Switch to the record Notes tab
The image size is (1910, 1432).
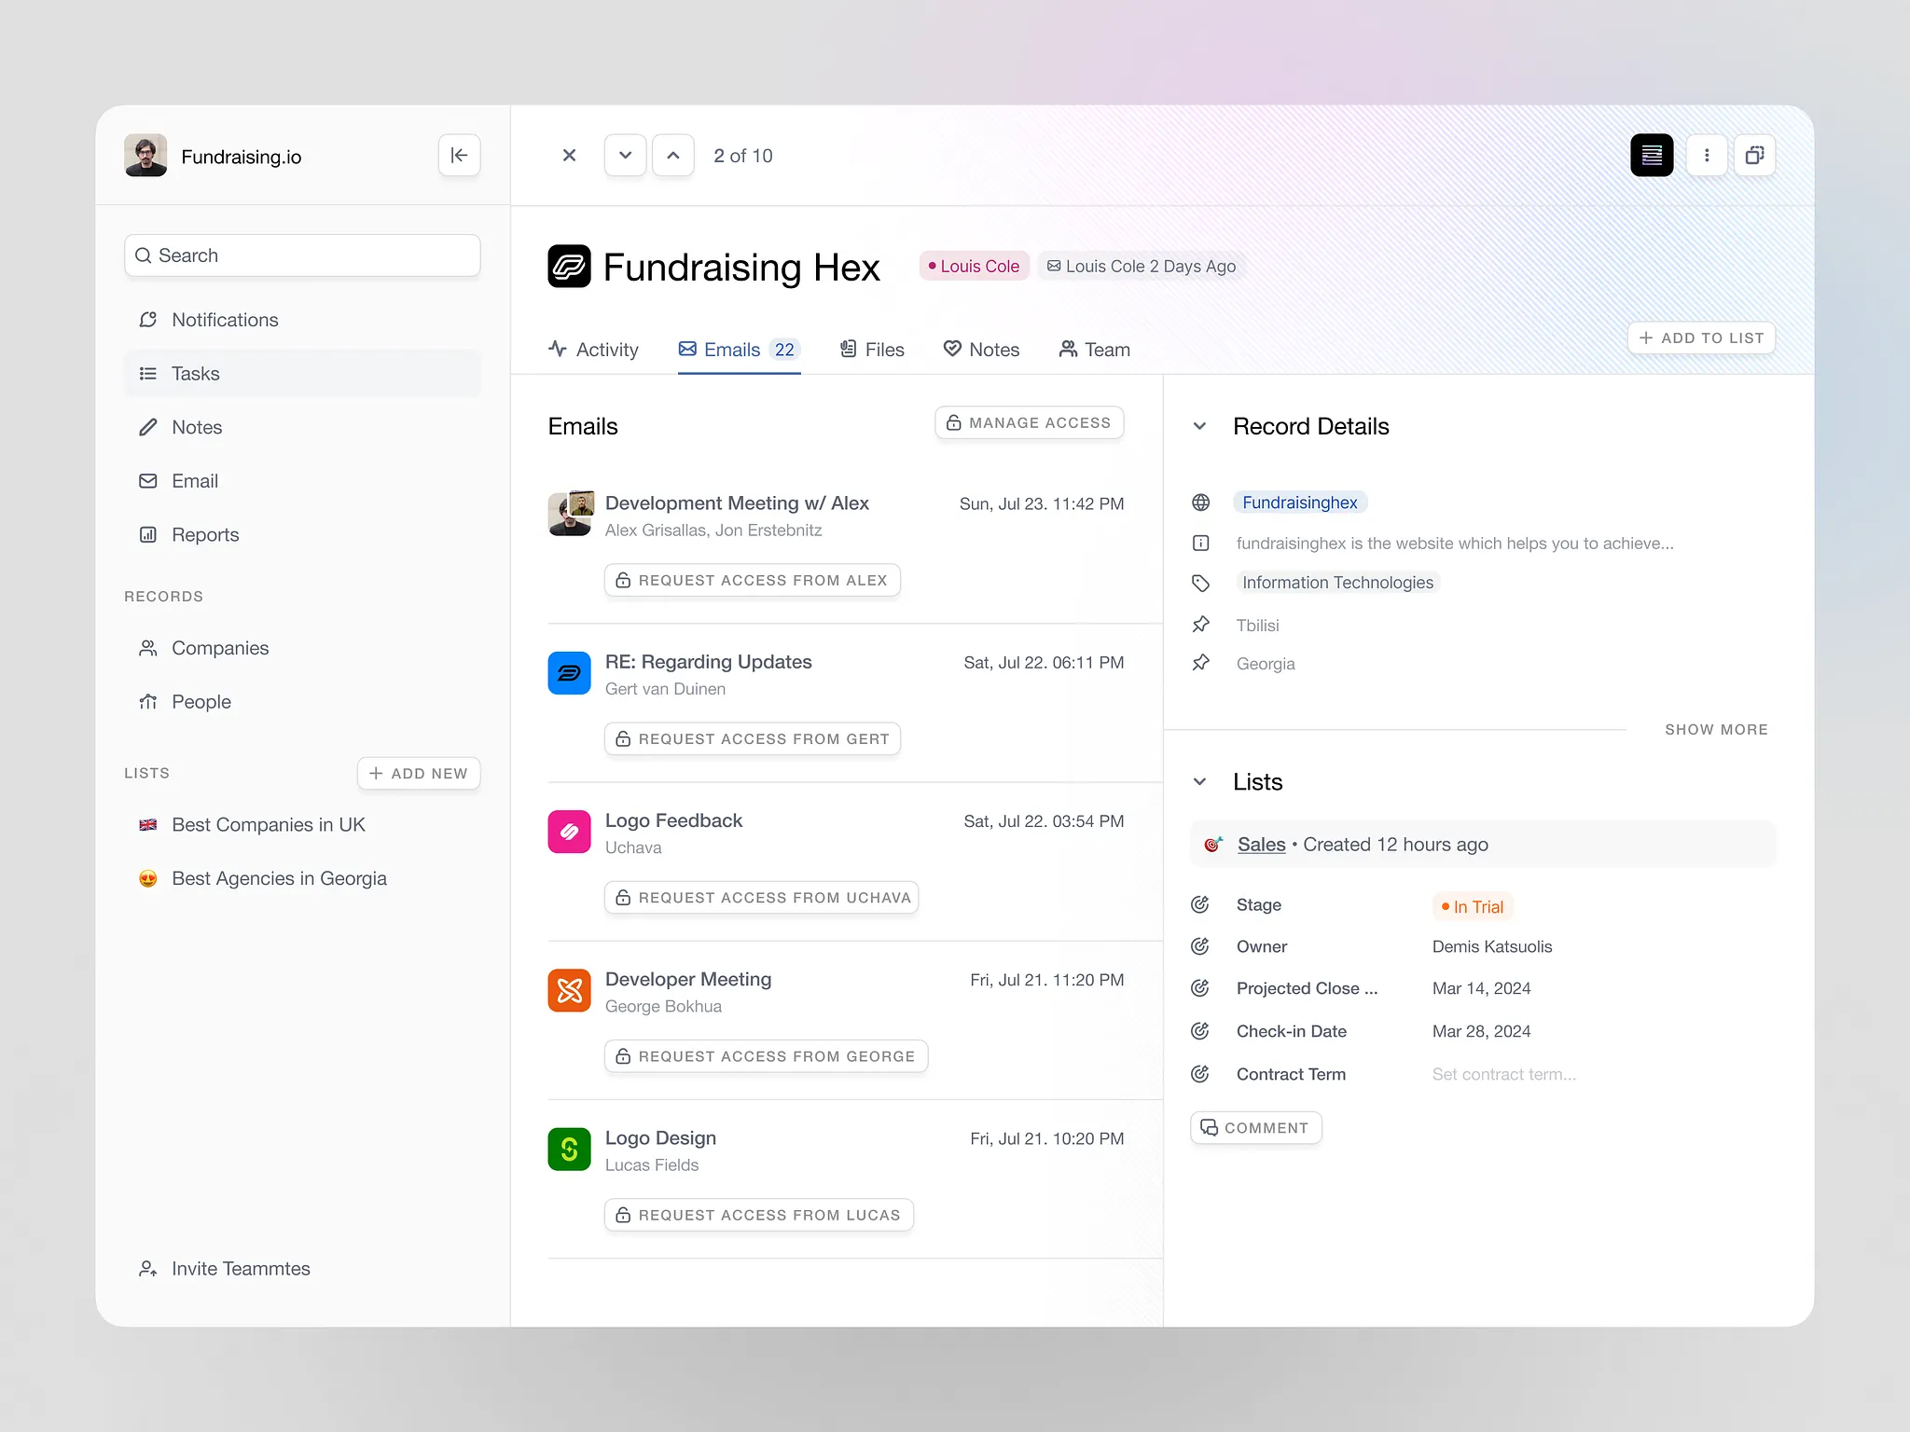(x=981, y=350)
